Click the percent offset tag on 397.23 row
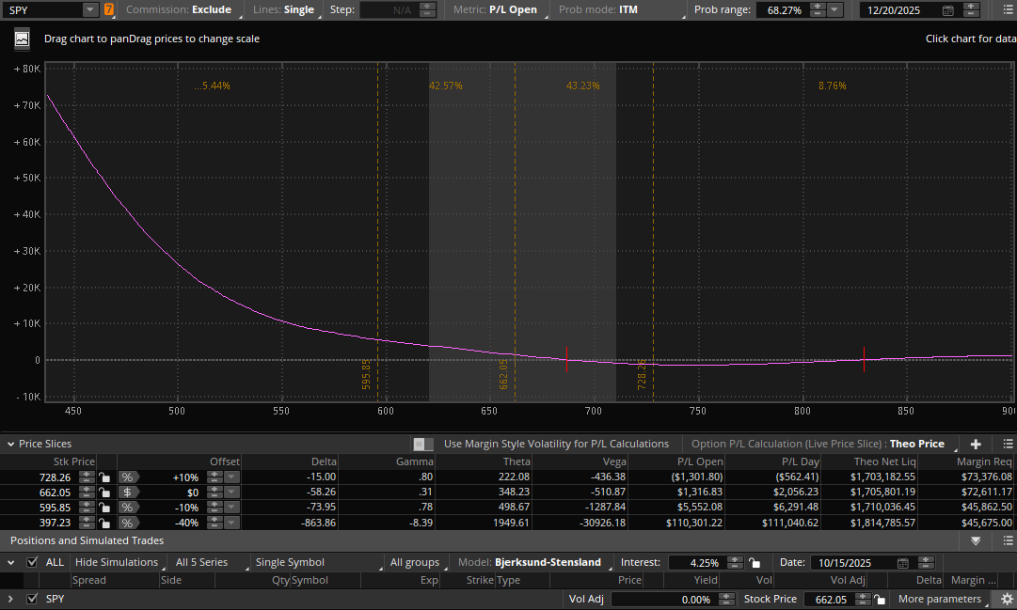Screen dimensions: 1017x610 coord(129,523)
